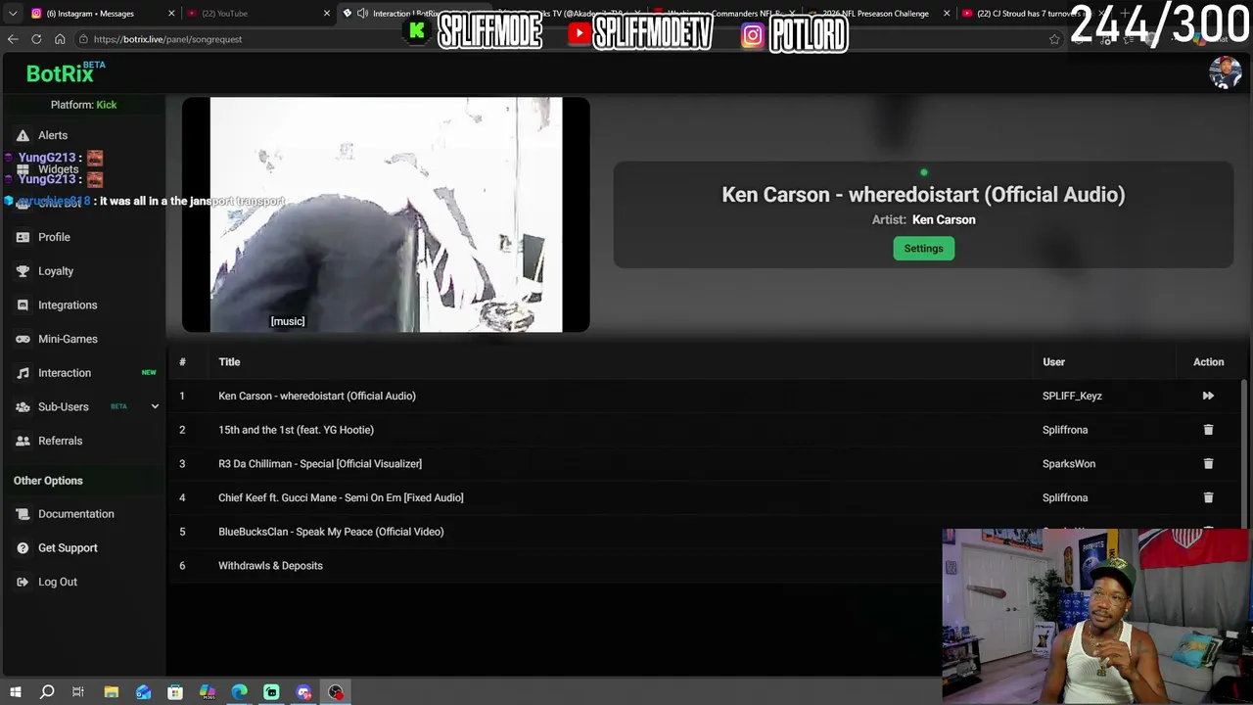Skip the current Ken Carson song
Screen dimensions: 1253x705
point(1208,396)
